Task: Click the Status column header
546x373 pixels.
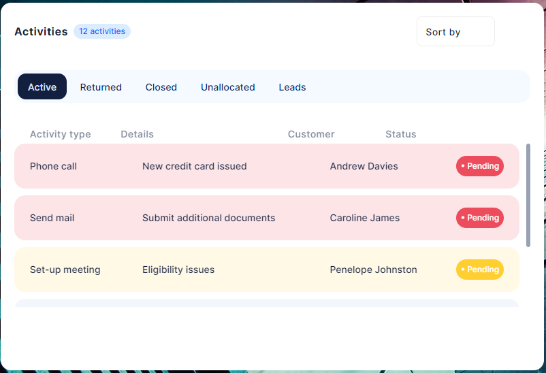Action: 400,134
